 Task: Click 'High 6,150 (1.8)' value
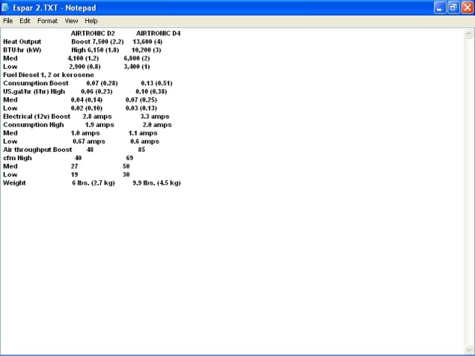(x=95, y=50)
